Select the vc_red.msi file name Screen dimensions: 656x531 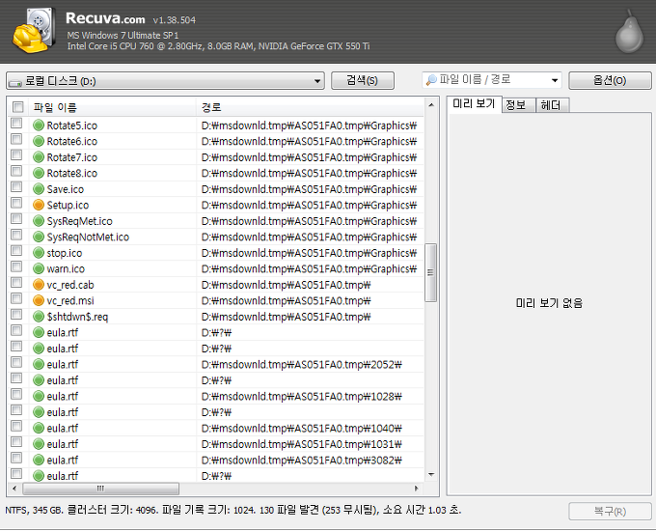pos(70,300)
